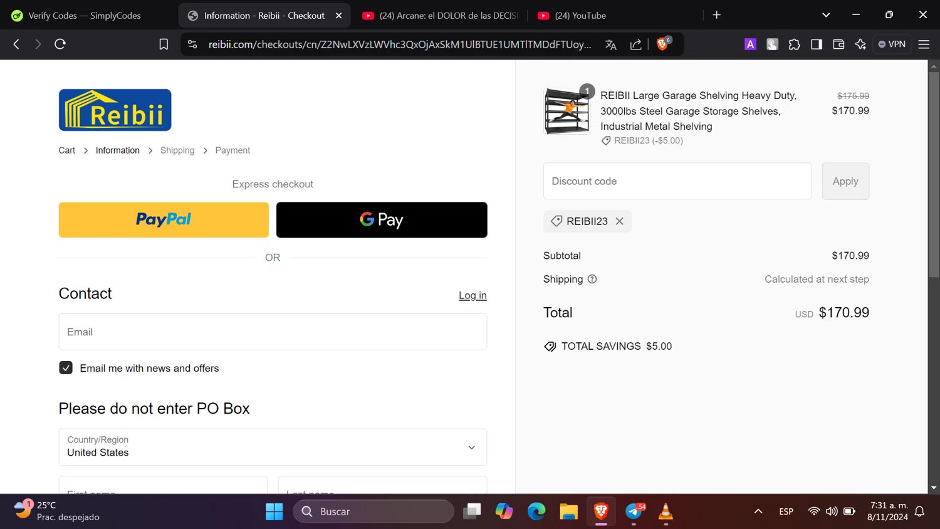940x529 pixels.
Task: Click the garage shelving product thumbnail
Action: click(567, 111)
